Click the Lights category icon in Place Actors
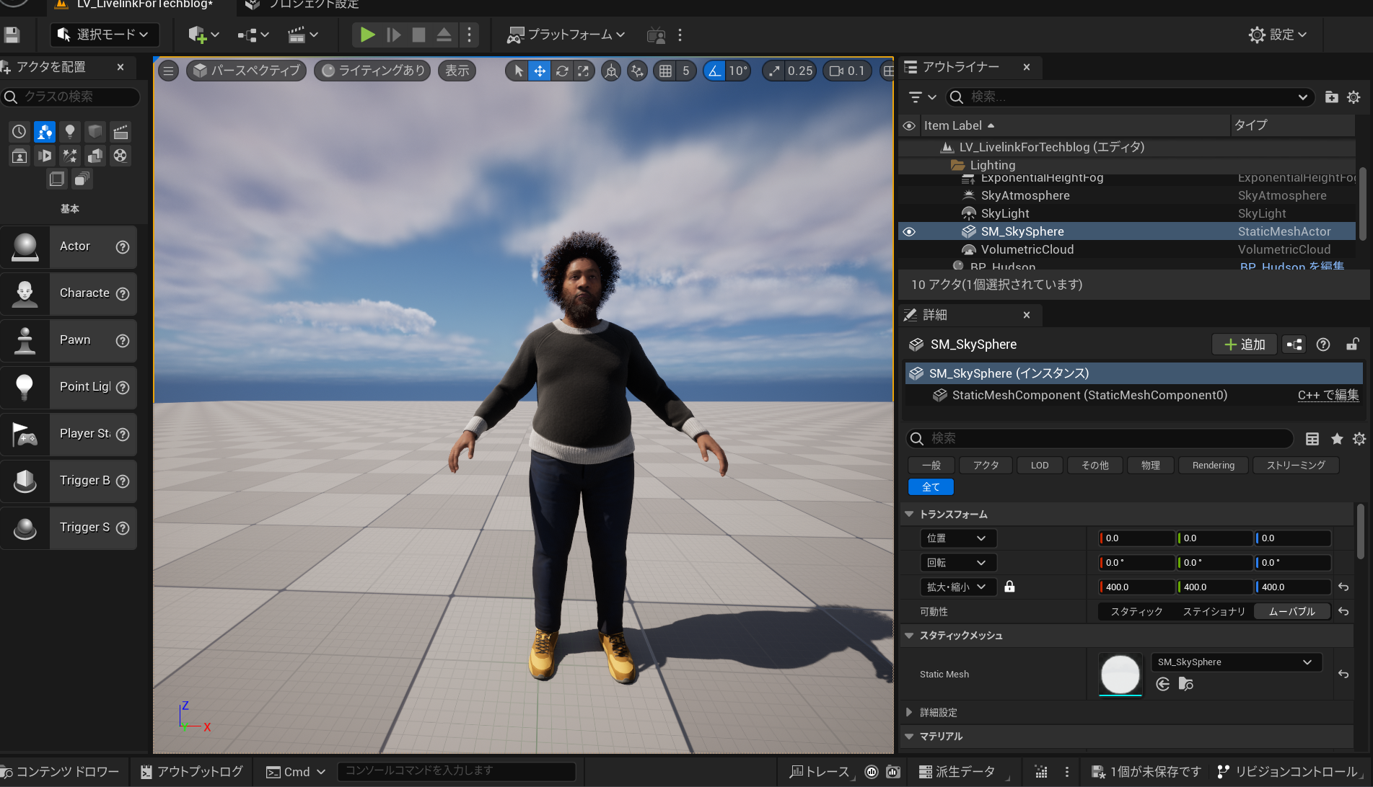The width and height of the screenshot is (1373, 787). 70,131
